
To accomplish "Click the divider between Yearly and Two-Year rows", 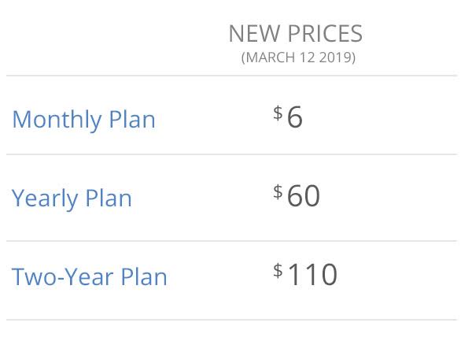I will [x=231, y=241].
